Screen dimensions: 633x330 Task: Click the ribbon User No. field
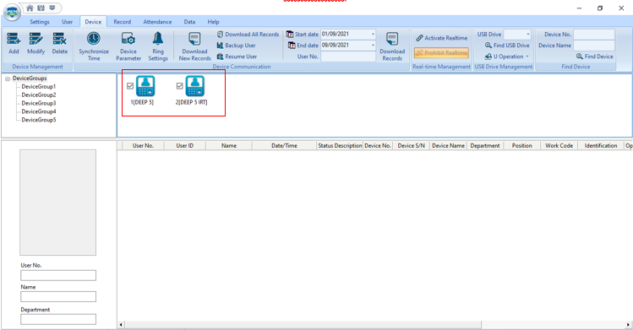[348, 57]
